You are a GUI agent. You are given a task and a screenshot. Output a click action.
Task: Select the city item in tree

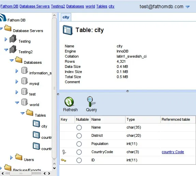click(44, 126)
